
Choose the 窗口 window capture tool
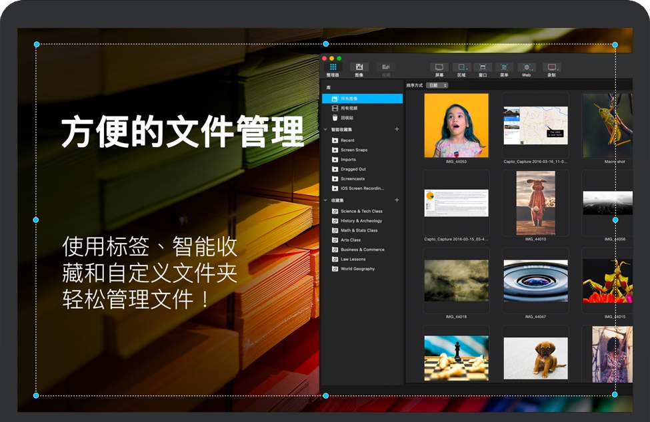tap(483, 68)
